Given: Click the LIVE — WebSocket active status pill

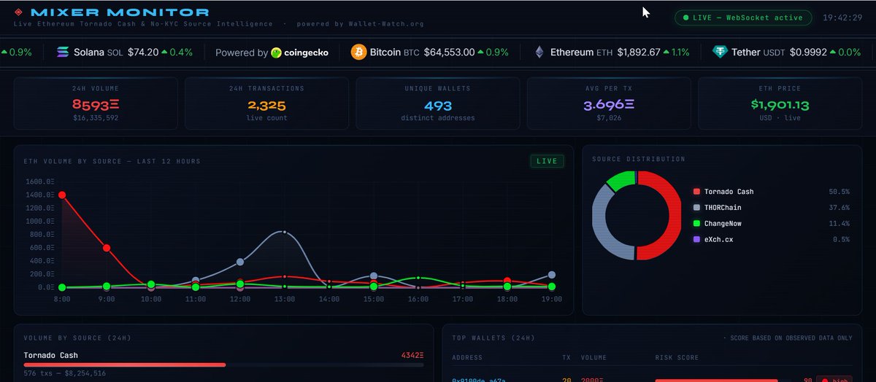Looking at the screenshot, I should point(743,17).
